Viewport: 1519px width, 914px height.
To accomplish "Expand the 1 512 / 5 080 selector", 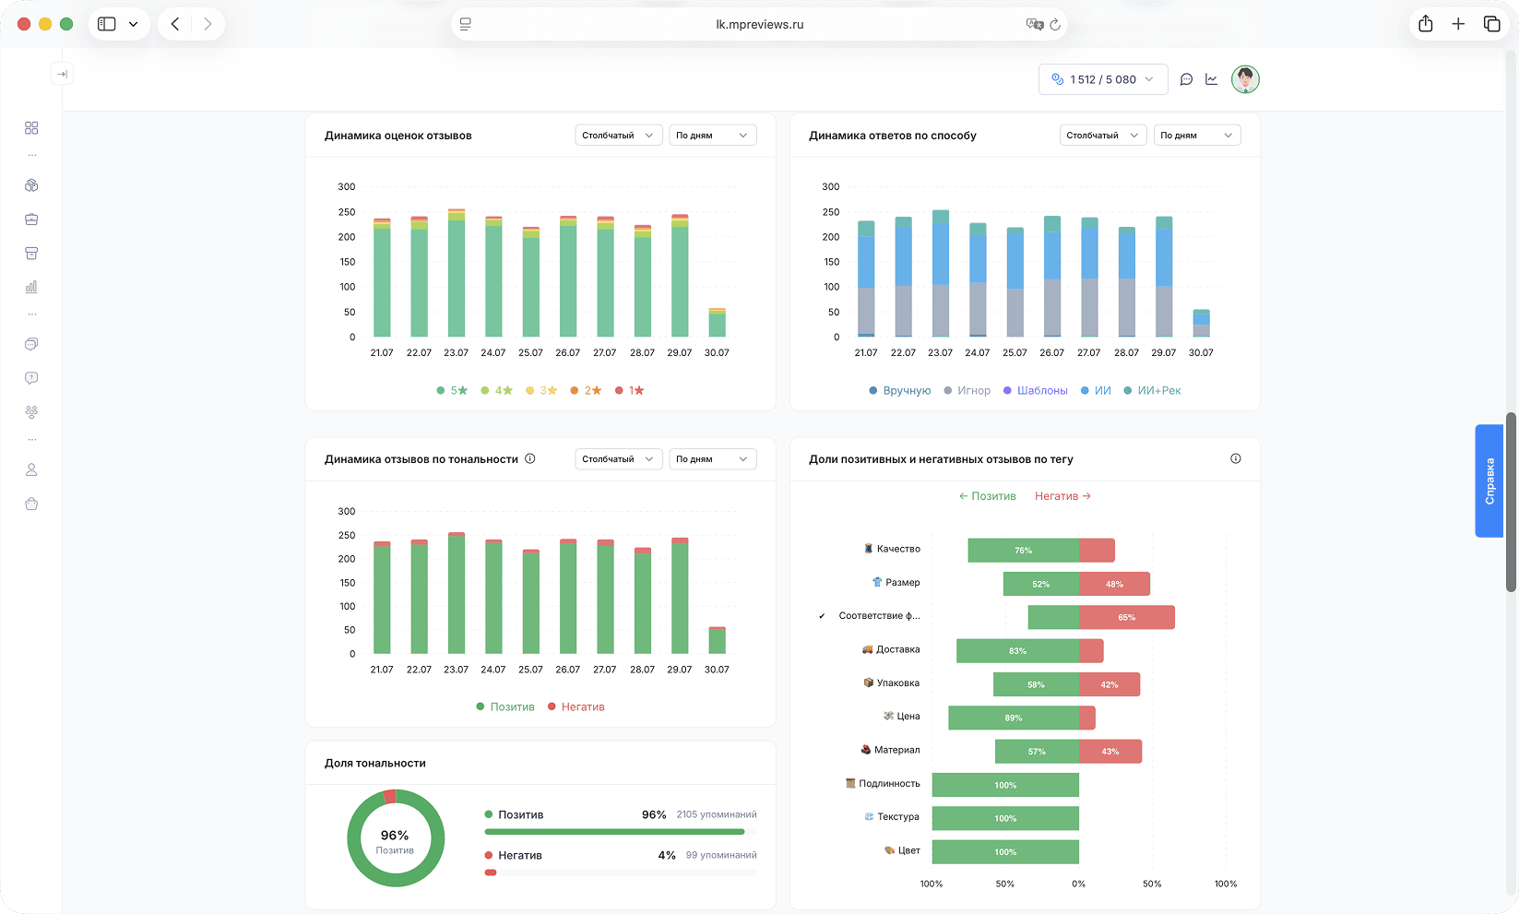I will pyautogui.click(x=1103, y=79).
